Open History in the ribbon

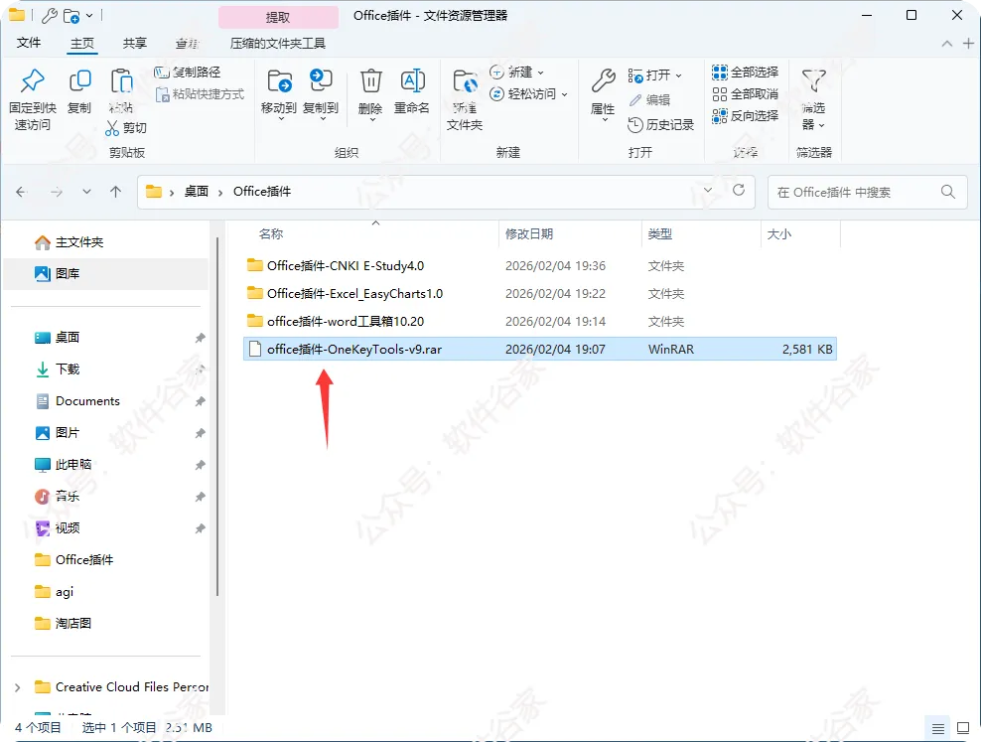pyautogui.click(x=660, y=125)
